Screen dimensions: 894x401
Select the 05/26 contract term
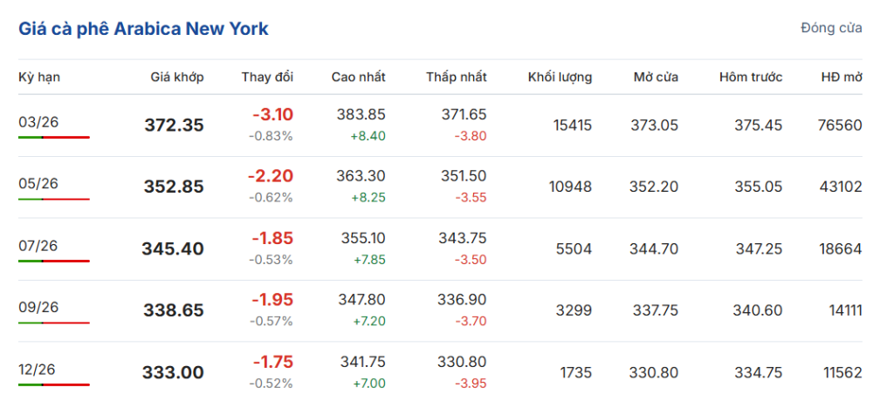click(x=38, y=183)
